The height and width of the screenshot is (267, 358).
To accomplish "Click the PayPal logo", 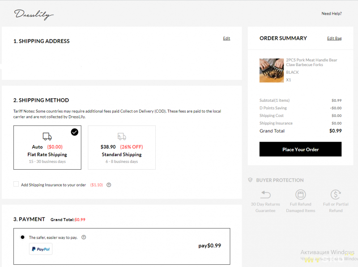I will (x=41, y=249).
